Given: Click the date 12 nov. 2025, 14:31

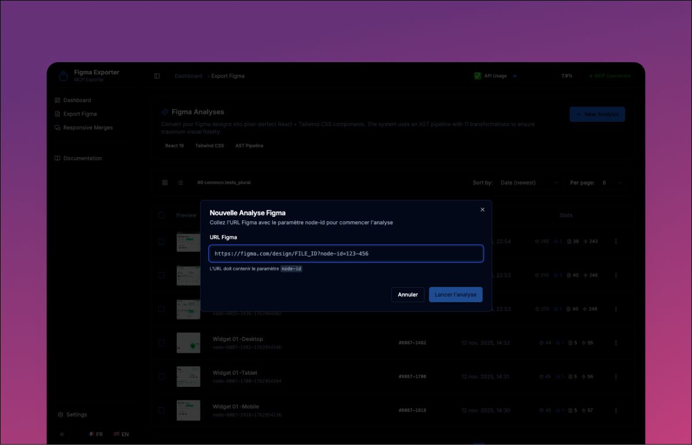Looking at the screenshot, I should click(485, 376).
